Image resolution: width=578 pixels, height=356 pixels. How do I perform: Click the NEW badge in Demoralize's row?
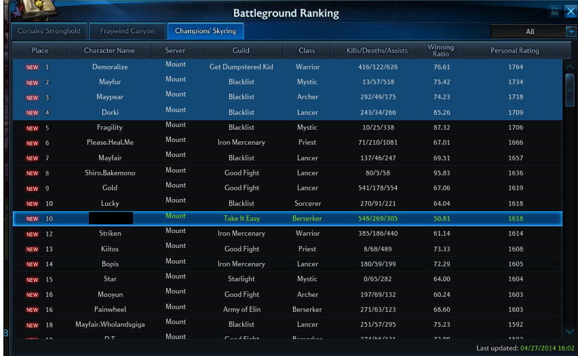[32, 67]
